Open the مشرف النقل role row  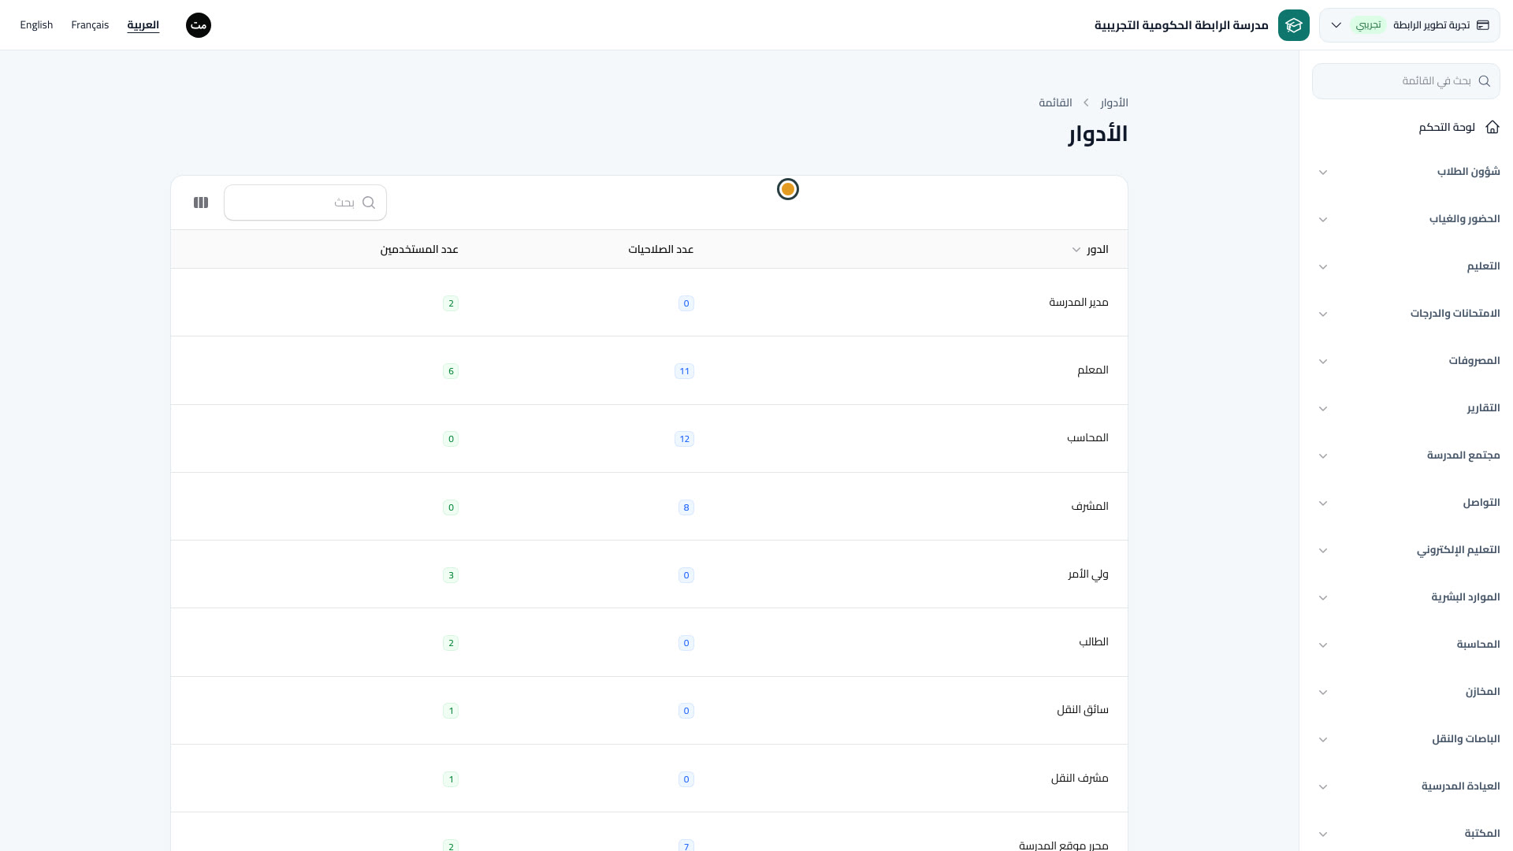coord(649,779)
